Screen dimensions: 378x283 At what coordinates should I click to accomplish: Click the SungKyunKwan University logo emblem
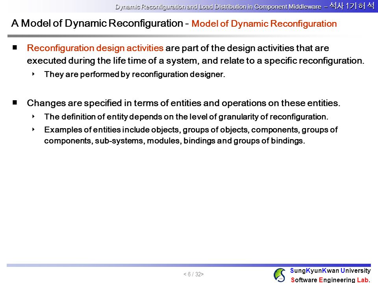point(280,275)
